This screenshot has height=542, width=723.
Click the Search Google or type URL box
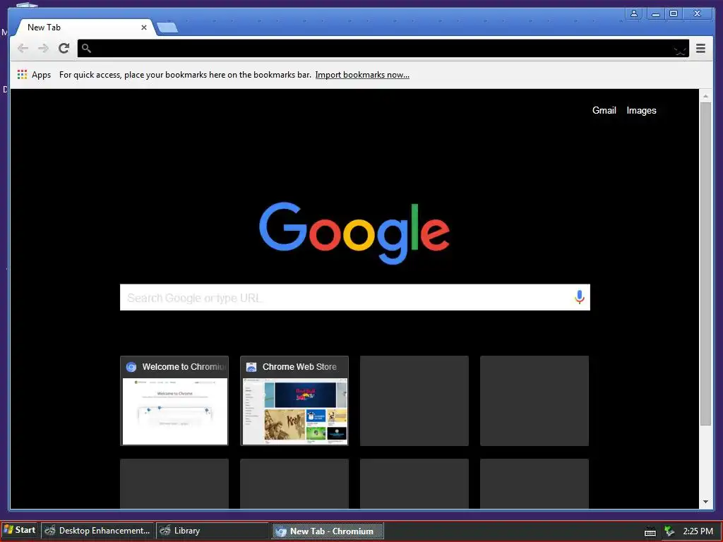pyautogui.click(x=355, y=297)
